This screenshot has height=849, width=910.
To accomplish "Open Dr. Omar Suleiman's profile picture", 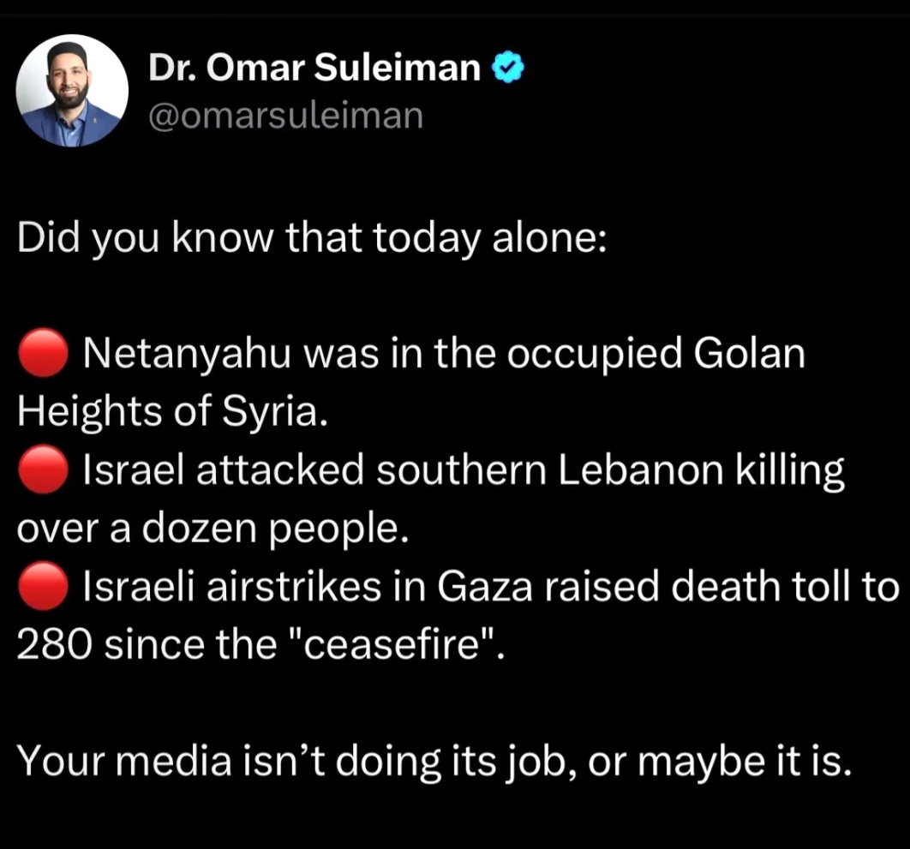I will point(73,91).
